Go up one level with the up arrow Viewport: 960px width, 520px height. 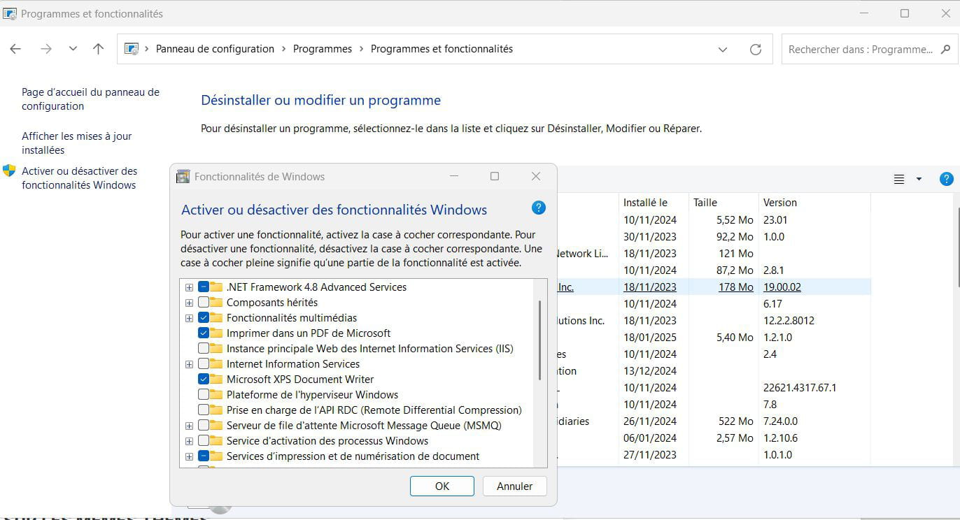pos(98,49)
